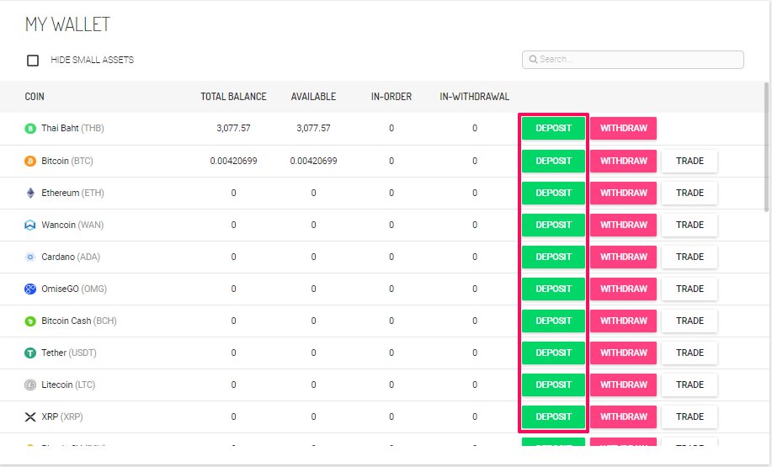Screen dimensions: 772x467
Task: Deposit Ethereum (ETH)
Action: 553,193
